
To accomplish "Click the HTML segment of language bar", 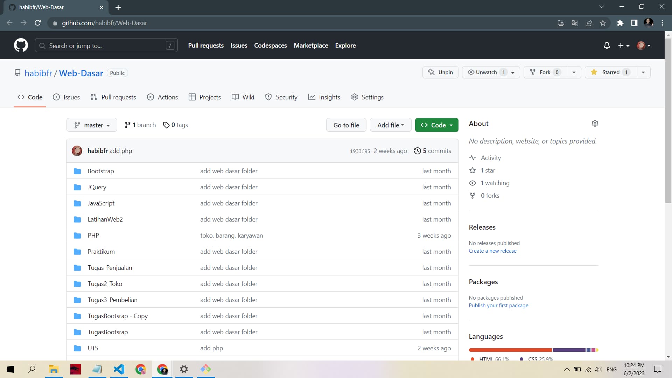I will coord(510,350).
